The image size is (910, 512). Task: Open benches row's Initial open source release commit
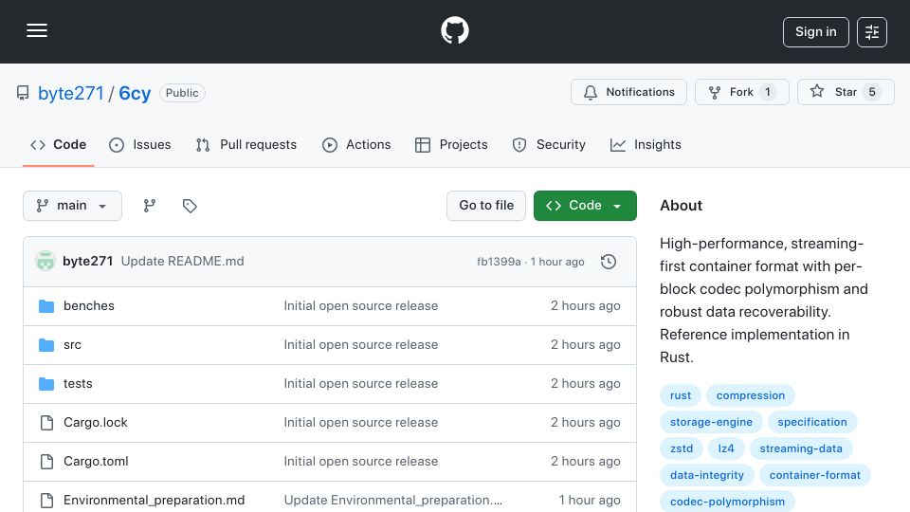coord(361,306)
